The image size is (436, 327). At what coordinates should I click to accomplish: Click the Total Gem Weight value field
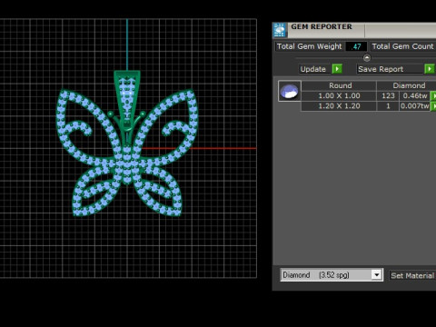(356, 46)
